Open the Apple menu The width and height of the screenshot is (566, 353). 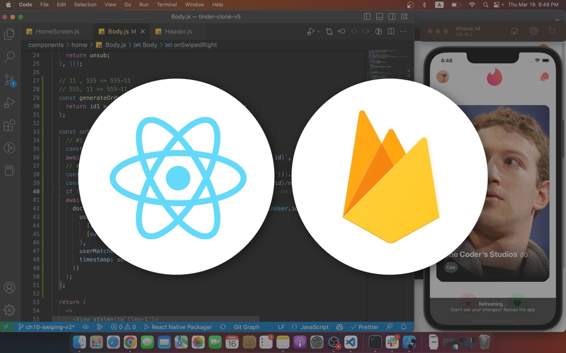pos(8,5)
